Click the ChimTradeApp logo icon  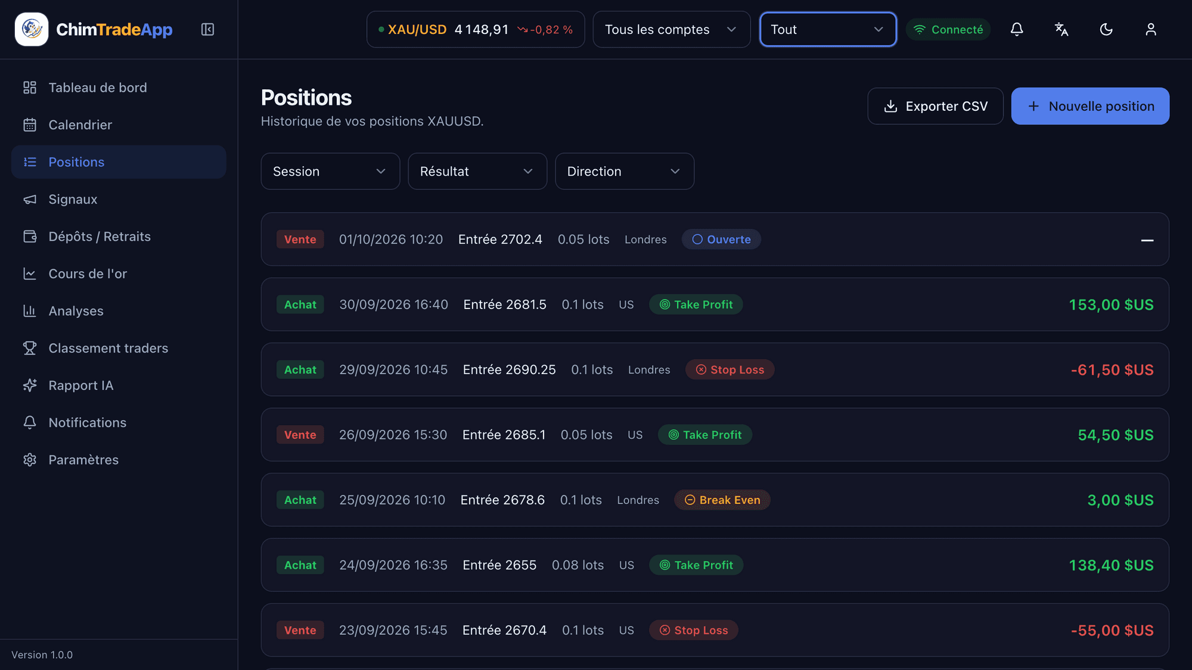[32, 29]
